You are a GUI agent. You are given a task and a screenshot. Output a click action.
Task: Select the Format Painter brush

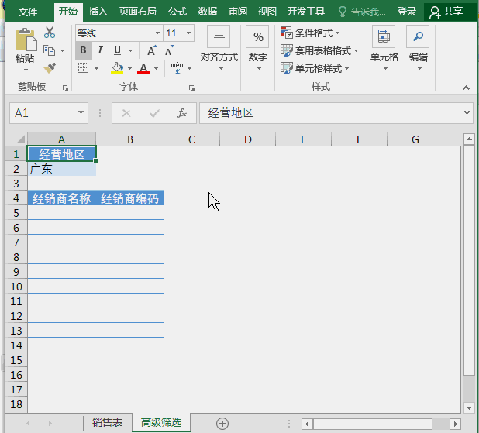(50, 68)
